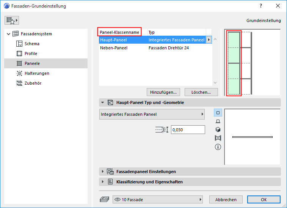Click the Abbrechen button
This screenshot has width=287, height=208.
[x=226, y=200]
